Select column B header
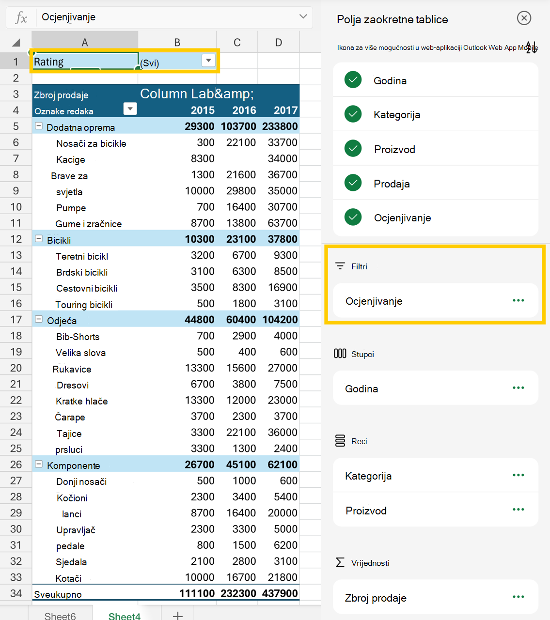The width and height of the screenshot is (550, 620). click(177, 42)
